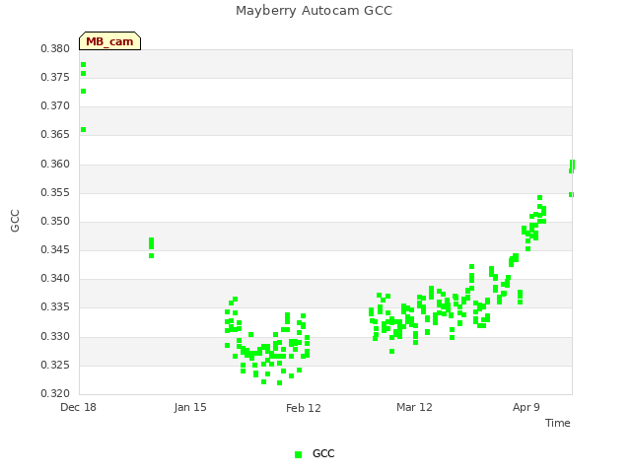Click the 0.375 y-axis tick label

55,77
